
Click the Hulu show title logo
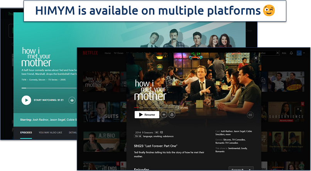tap(36, 57)
